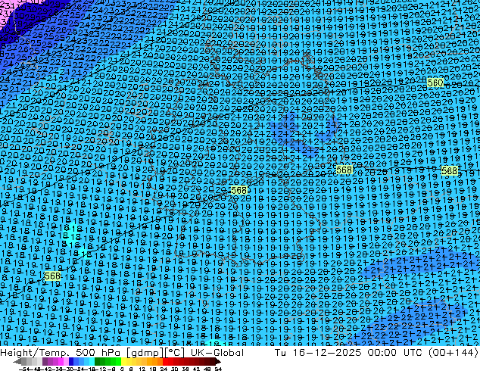The height and width of the screenshot is (371, 480).
Task: Click the cyan legend swatch near -18
Action: point(92,361)
